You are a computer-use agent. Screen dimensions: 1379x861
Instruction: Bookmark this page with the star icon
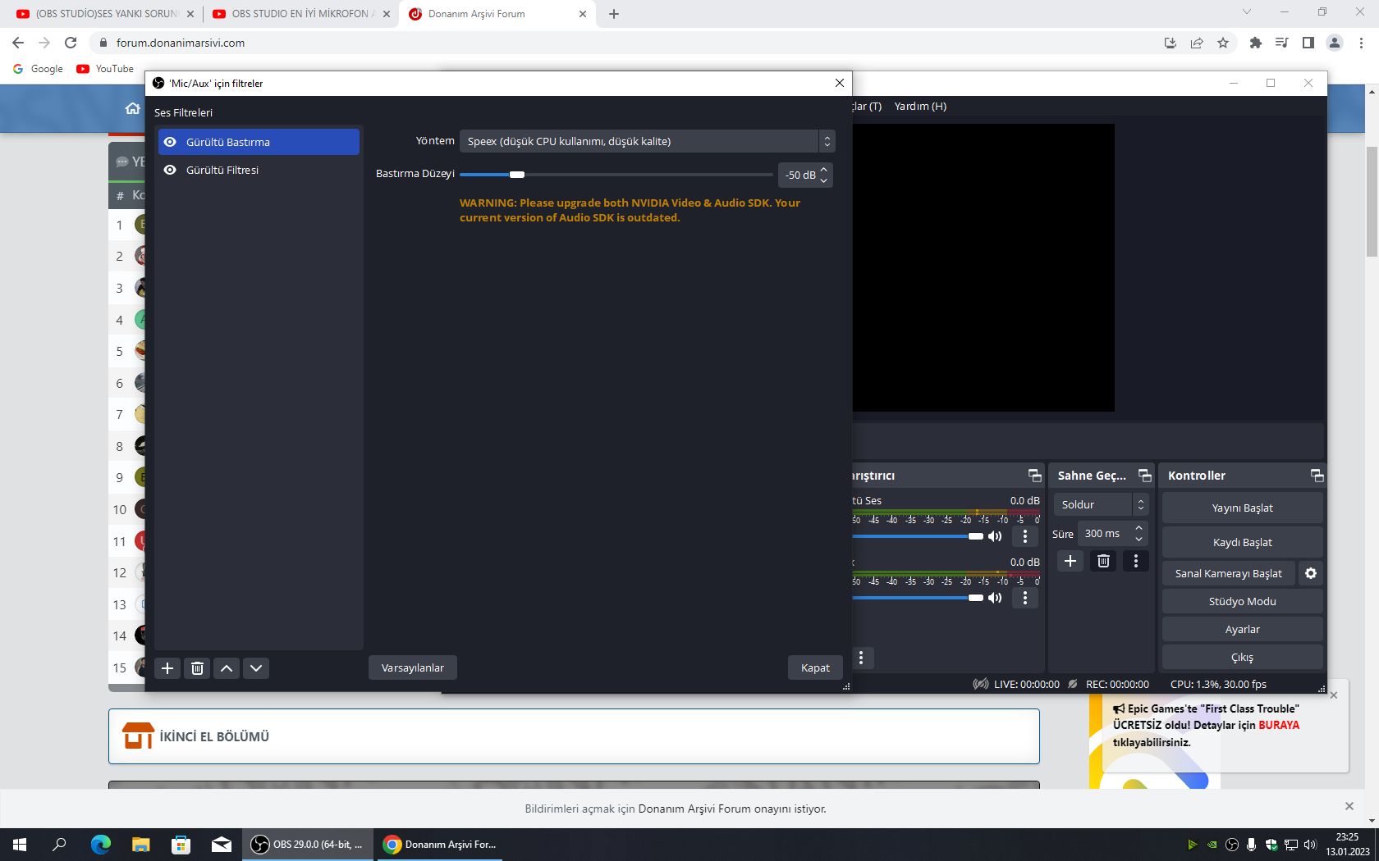tap(1223, 43)
